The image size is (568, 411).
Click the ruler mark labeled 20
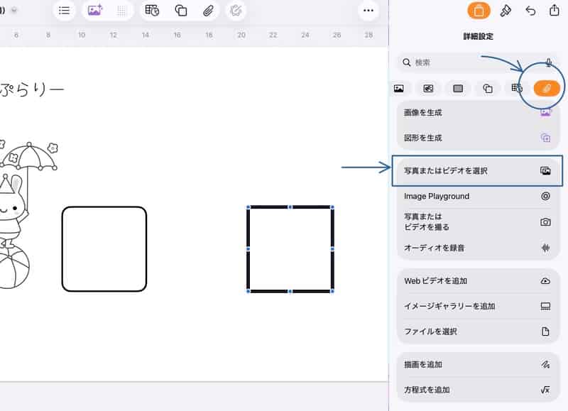tap(241, 35)
